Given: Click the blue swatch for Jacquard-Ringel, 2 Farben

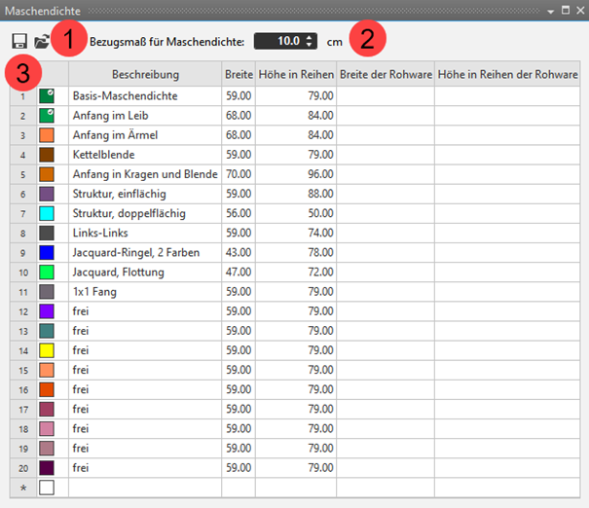Looking at the screenshot, I should [x=47, y=252].
